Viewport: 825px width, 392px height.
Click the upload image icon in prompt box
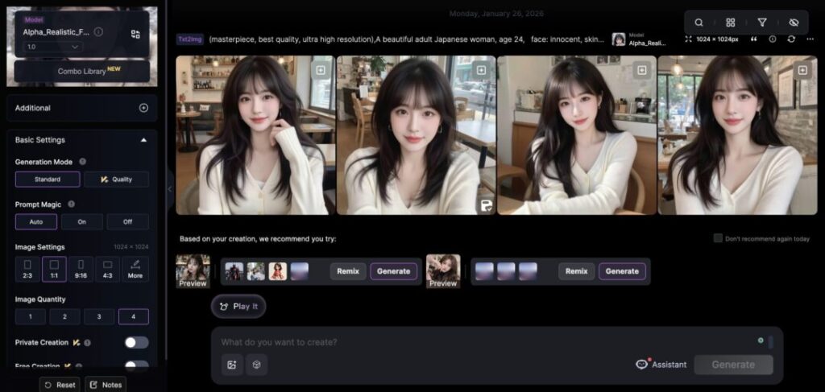(232, 365)
